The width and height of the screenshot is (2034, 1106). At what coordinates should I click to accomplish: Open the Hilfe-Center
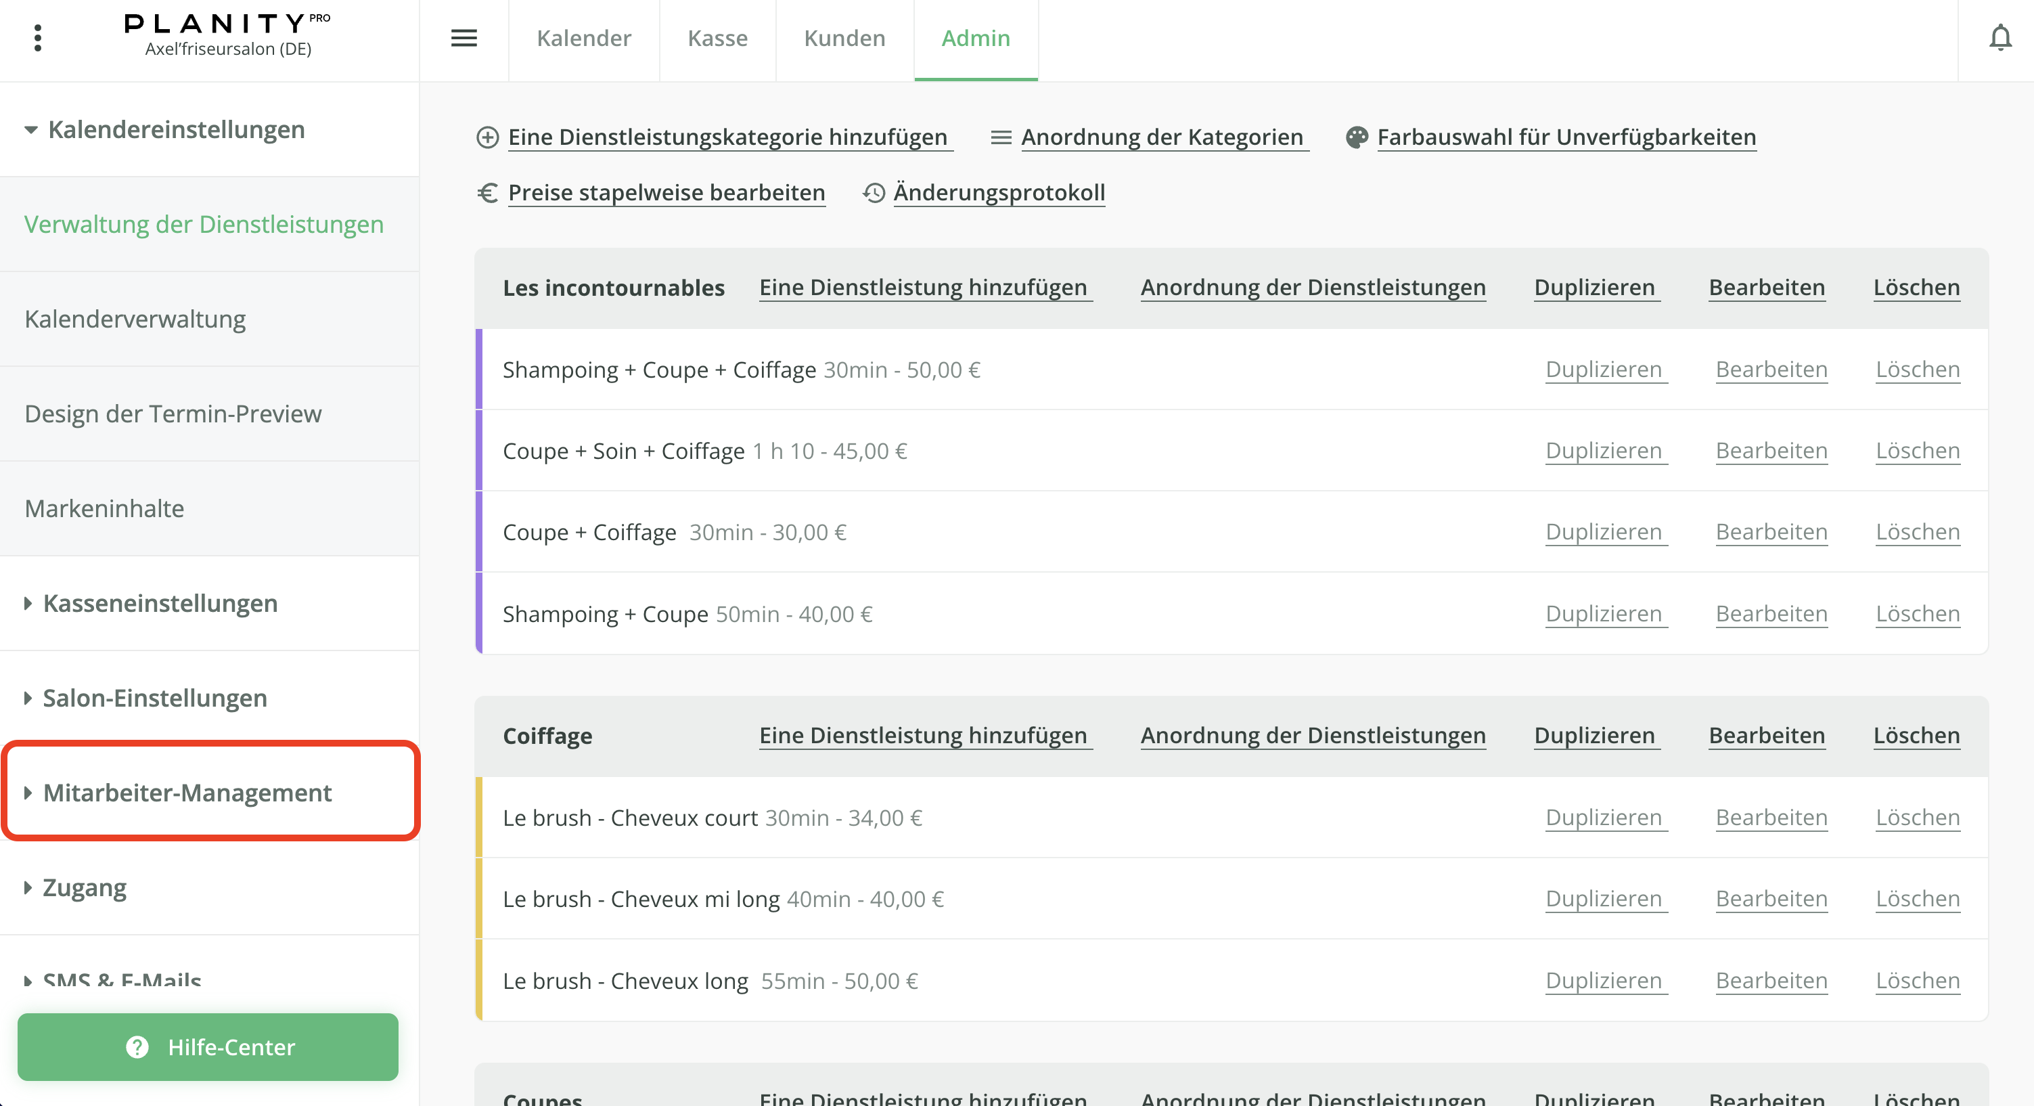tap(208, 1046)
